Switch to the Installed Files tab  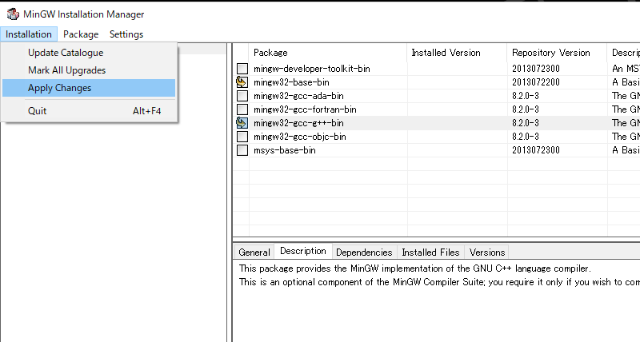click(x=430, y=253)
